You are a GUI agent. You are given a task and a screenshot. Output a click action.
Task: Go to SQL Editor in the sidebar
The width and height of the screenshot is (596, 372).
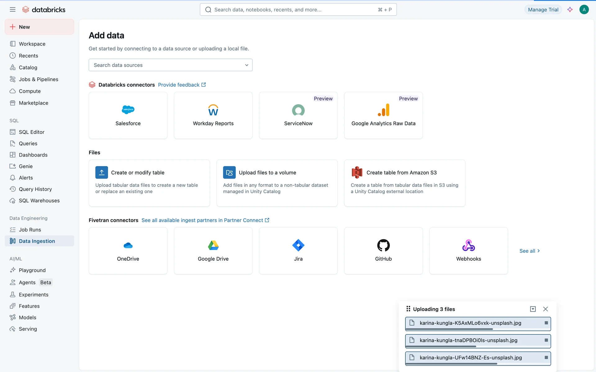(31, 132)
